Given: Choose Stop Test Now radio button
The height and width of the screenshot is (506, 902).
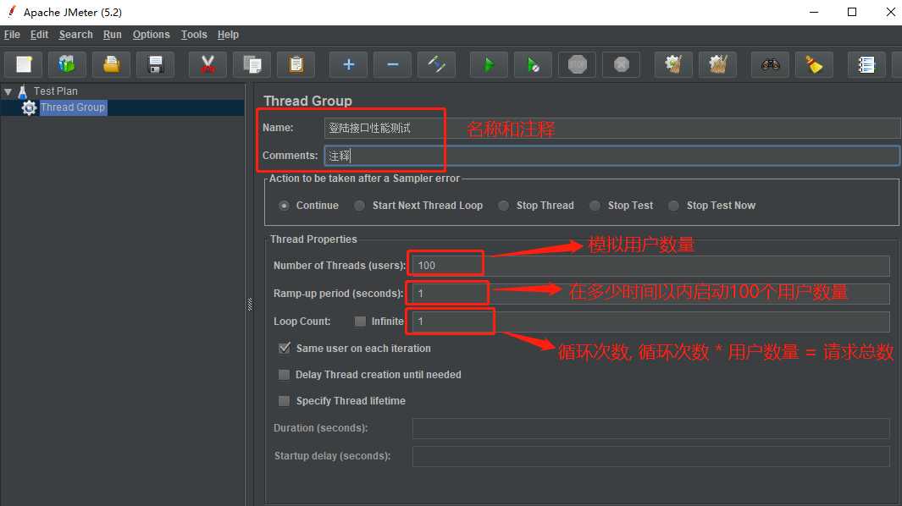Looking at the screenshot, I should coord(673,206).
